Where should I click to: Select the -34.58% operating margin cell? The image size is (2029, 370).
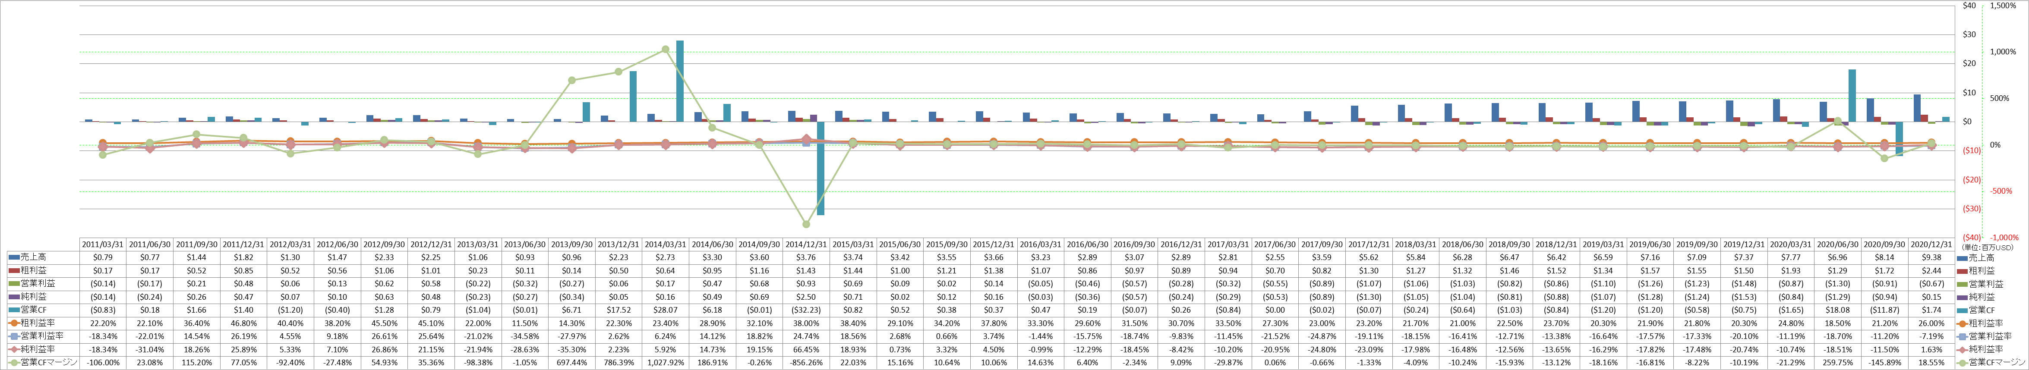tap(525, 336)
